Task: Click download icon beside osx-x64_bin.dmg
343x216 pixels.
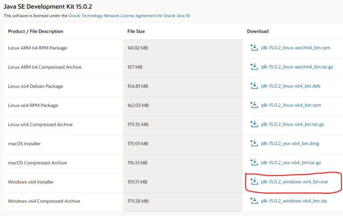Action: tap(254, 143)
